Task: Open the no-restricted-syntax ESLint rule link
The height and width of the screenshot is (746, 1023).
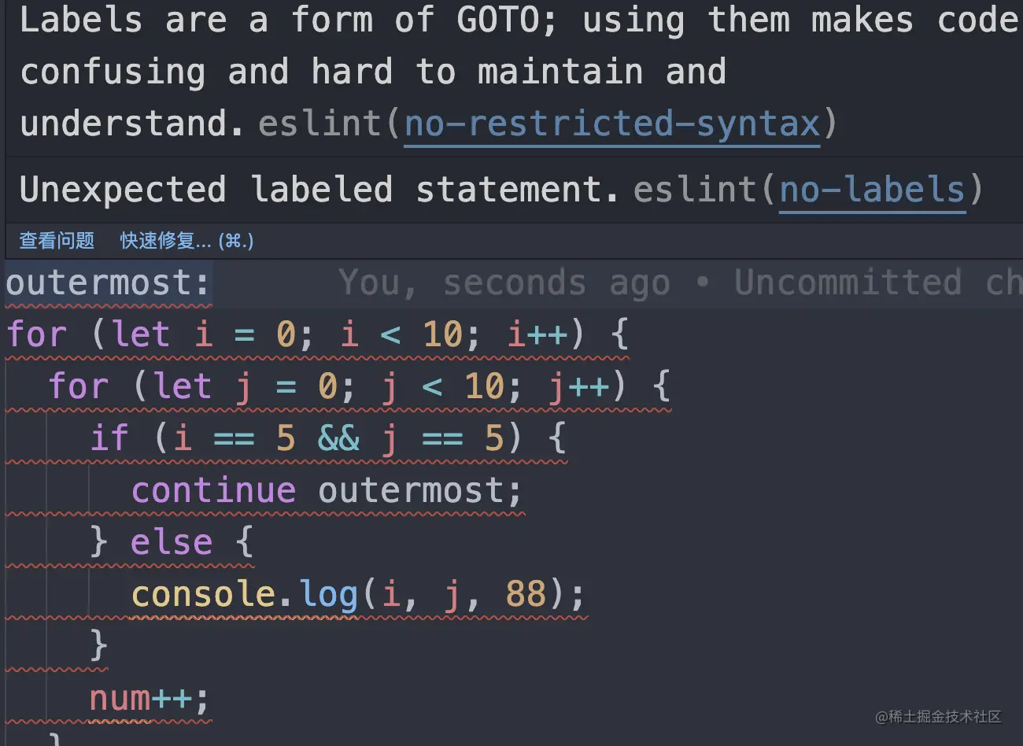Action: (x=612, y=124)
